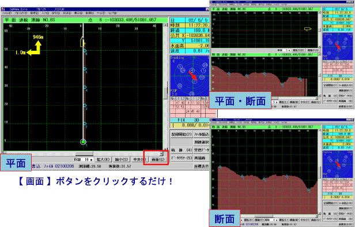
Task: Open the GPS menu in menu bar
Action: coord(55,13)
